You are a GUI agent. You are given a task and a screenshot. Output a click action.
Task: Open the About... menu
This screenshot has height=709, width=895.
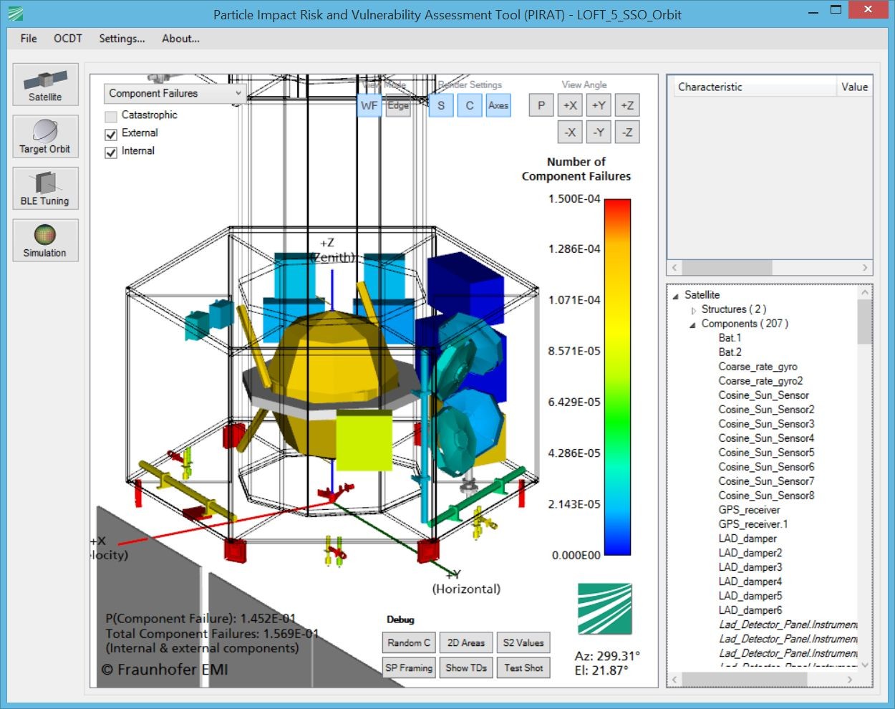pyautogui.click(x=180, y=39)
